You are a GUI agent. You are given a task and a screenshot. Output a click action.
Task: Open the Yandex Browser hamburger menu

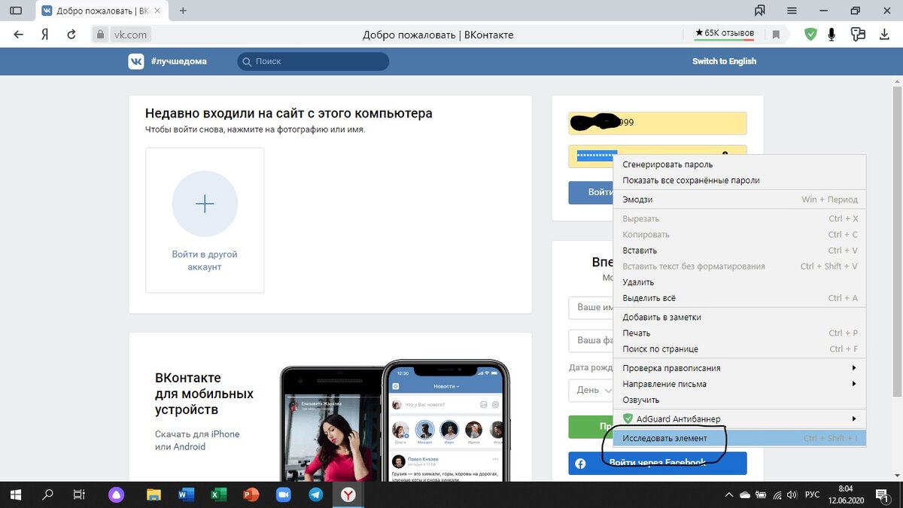pyautogui.click(x=791, y=11)
